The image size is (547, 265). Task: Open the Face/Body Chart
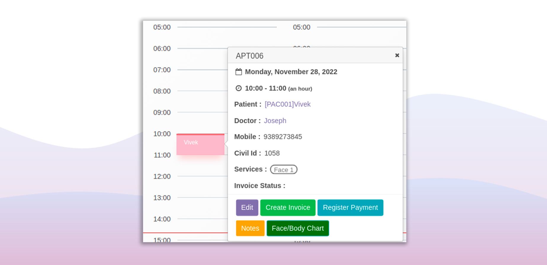297,228
